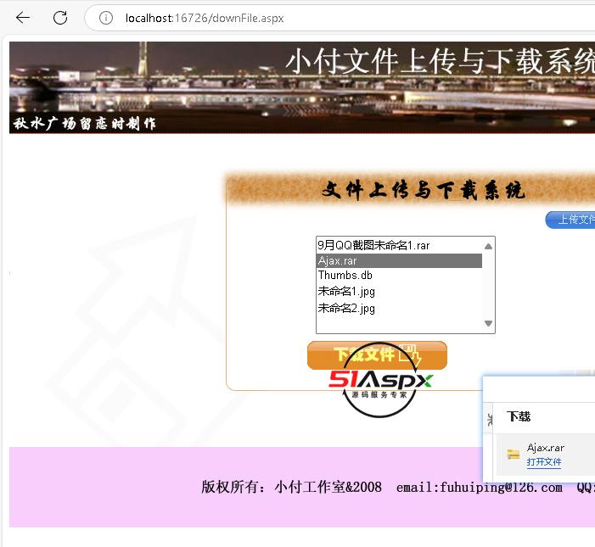Viewport: 595px width, 547px height.
Task: Select 9月QQ截图未命名1.rar in the list
Action: [373, 245]
